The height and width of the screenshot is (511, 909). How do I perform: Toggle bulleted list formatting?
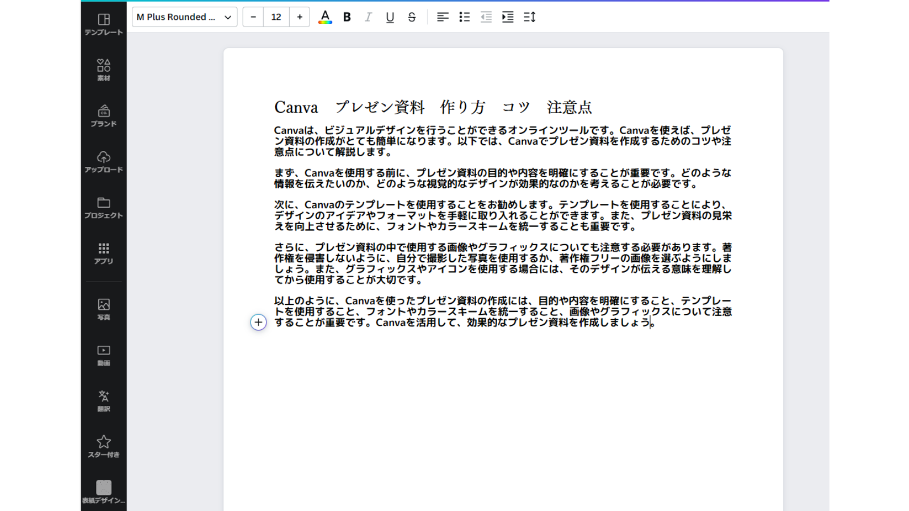pos(464,17)
